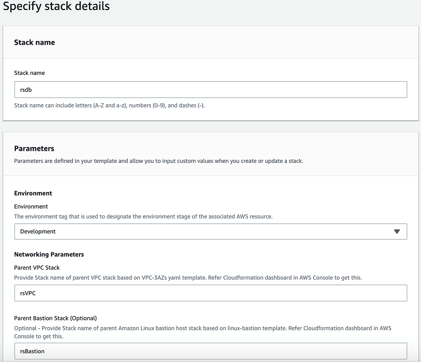Click the 'Networking Parameters' group heading
421x362 pixels.
49,255
